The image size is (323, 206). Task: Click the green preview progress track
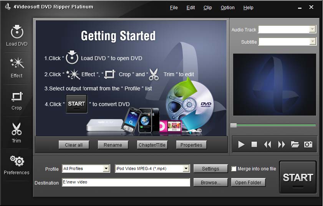coord(276,125)
